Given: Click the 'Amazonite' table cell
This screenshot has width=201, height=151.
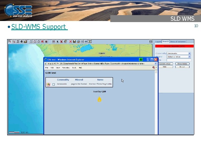Looking at the screenshot, I should (62, 84).
